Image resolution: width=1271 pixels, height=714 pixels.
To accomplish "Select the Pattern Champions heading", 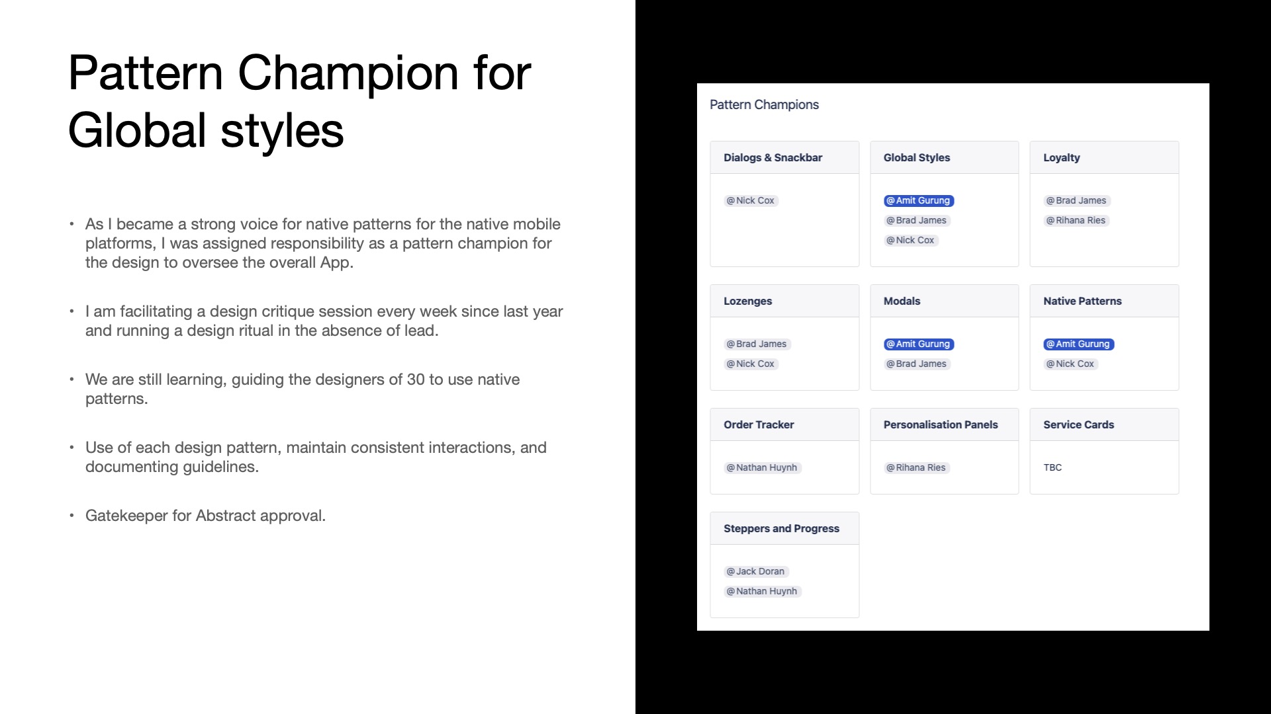I will (764, 105).
